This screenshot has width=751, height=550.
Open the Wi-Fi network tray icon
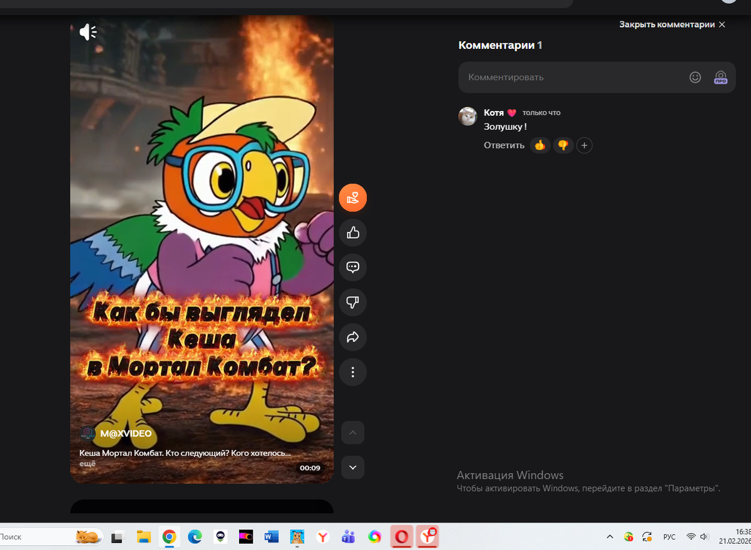[x=691, y=537]
